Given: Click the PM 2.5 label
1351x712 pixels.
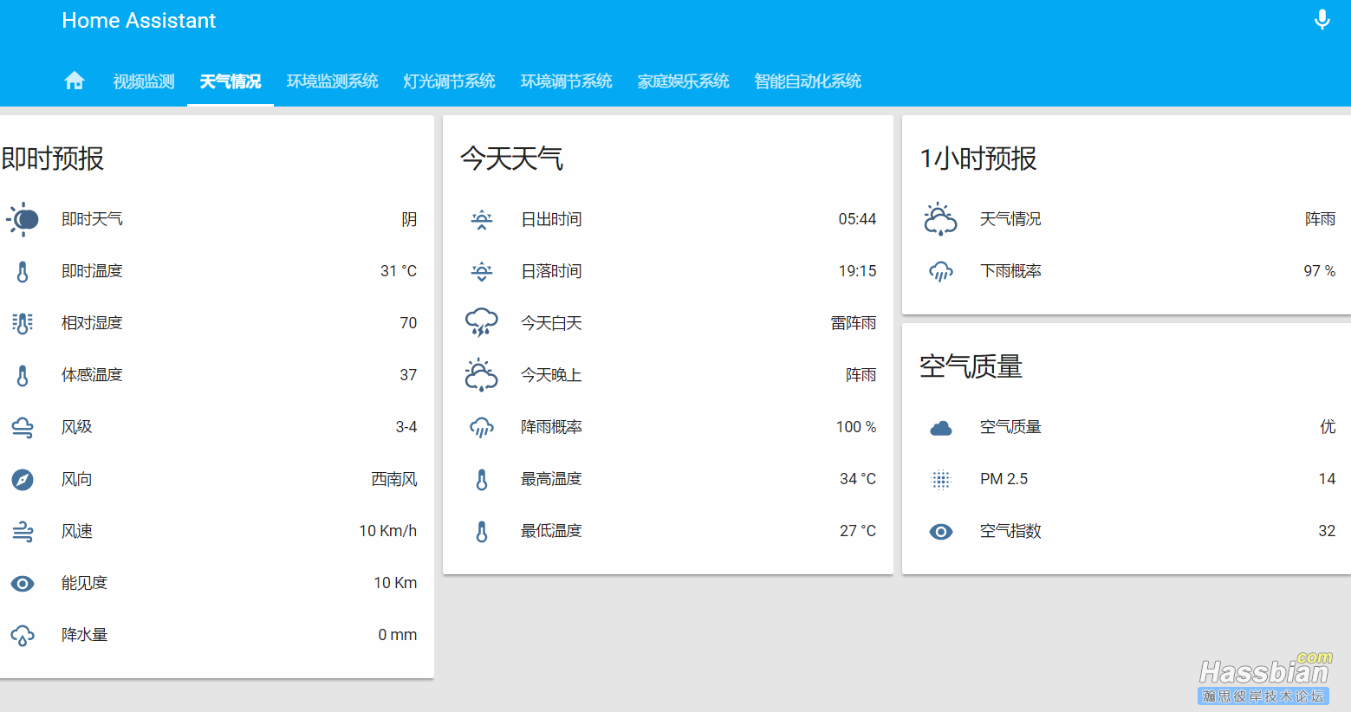Looking at the screenshot, I should (1004, 479).
